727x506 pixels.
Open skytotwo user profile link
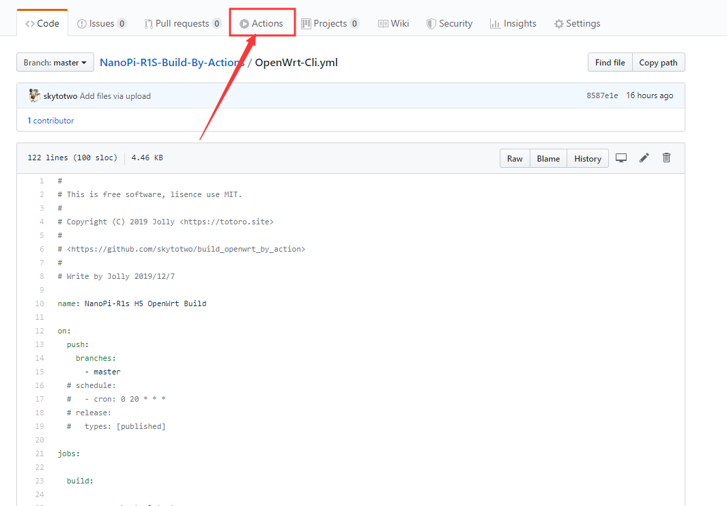60,96
